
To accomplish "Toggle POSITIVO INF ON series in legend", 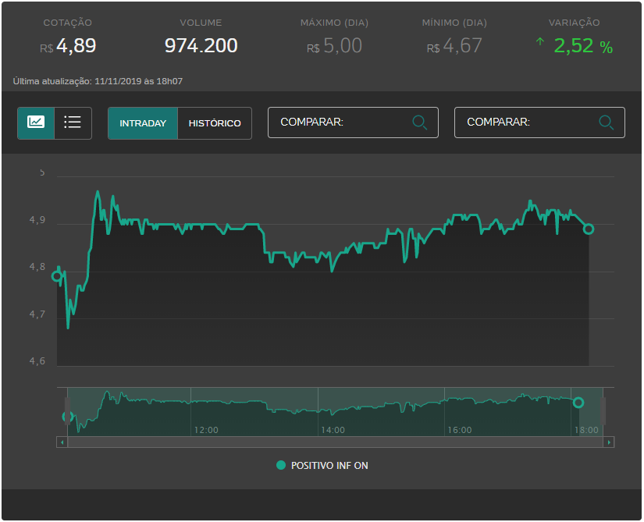I will point(322,466).
